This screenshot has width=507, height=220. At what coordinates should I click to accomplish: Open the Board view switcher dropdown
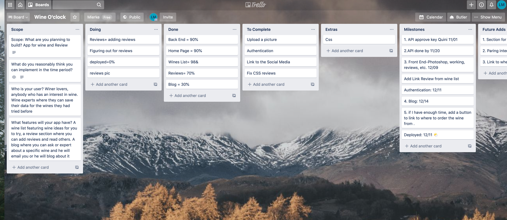pos(18,17)
